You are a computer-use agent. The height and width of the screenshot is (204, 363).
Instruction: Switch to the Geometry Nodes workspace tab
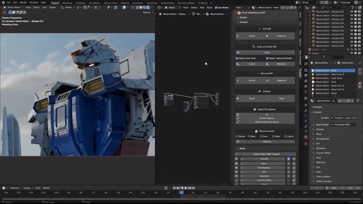tap(186, 3)
